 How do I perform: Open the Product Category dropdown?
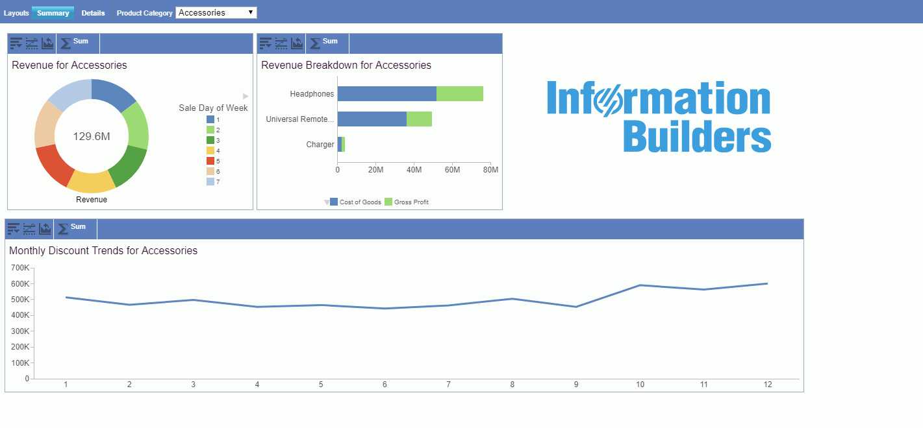point(216,12)
